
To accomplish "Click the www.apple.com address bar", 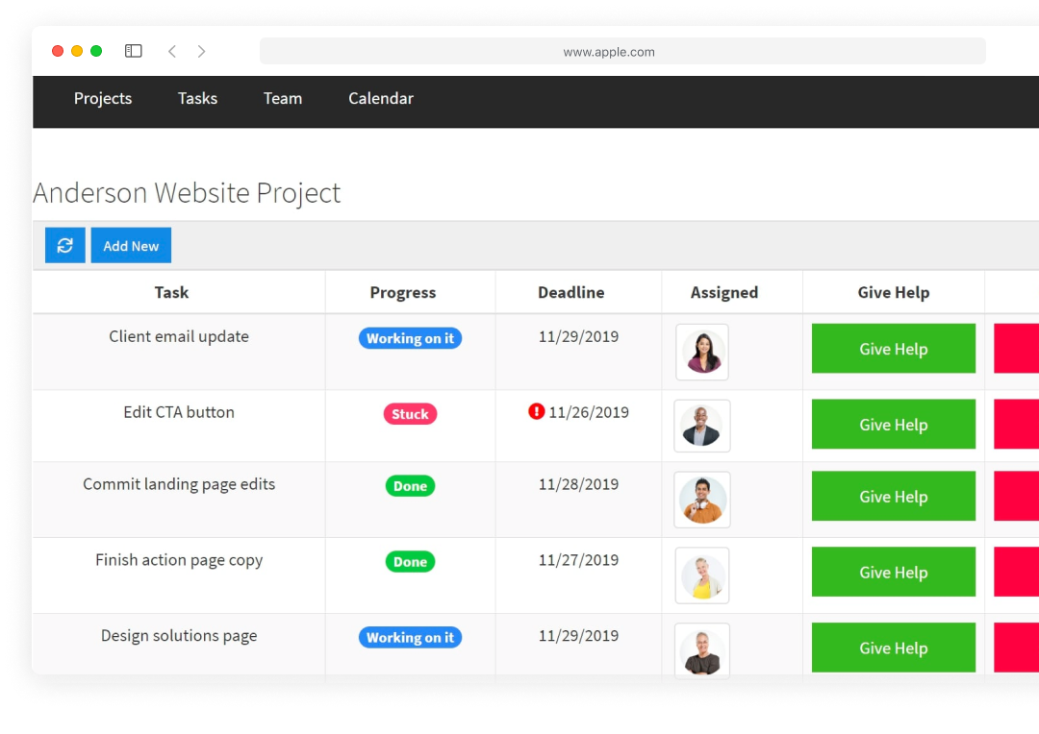I will coord(622,52).
